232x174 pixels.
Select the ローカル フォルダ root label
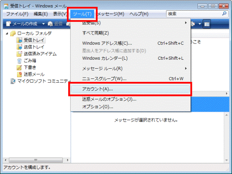click(x=34, y=33)
